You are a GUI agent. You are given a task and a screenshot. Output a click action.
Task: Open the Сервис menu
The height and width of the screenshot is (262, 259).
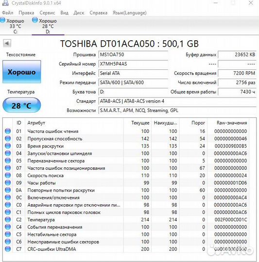click(x=47, y=13)
